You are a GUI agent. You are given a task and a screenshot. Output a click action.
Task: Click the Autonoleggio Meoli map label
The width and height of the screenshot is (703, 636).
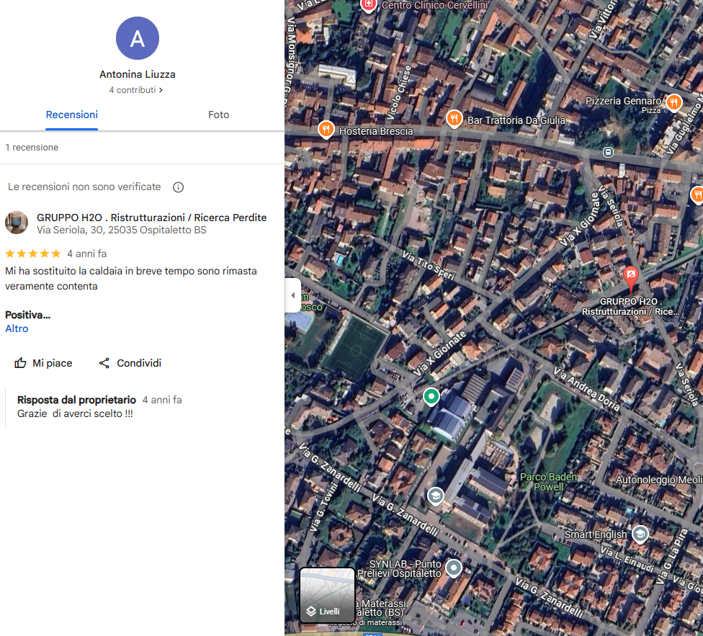pos(659,480)
